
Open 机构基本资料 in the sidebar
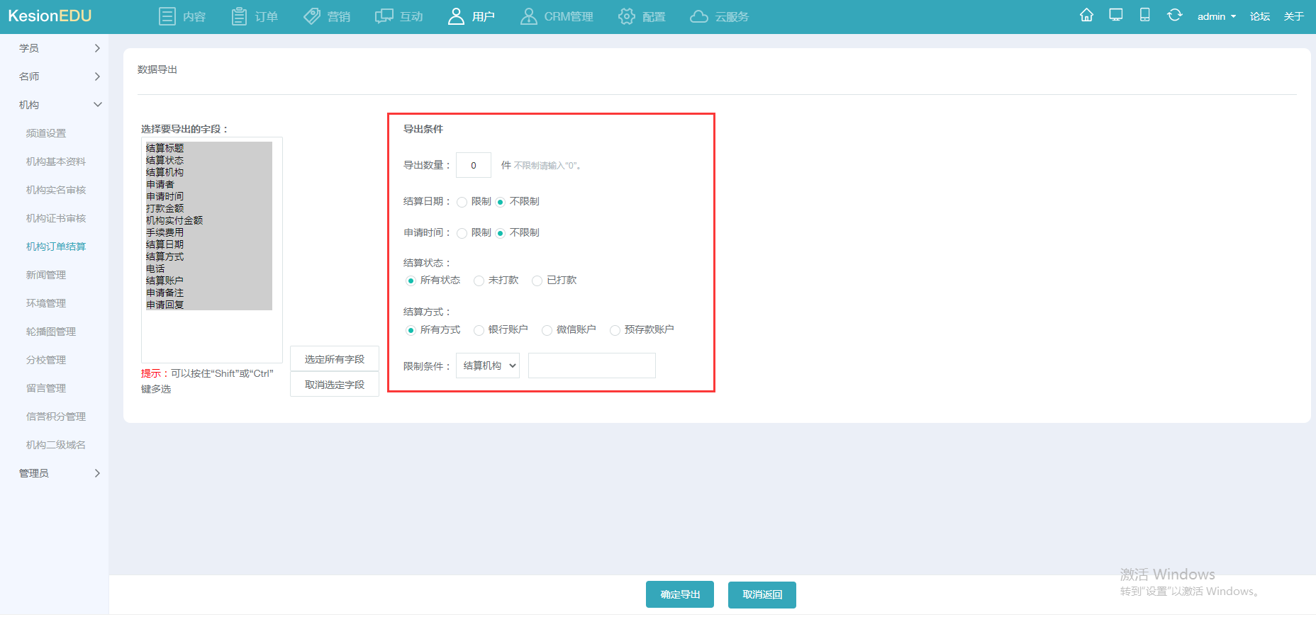pos(56,162)
